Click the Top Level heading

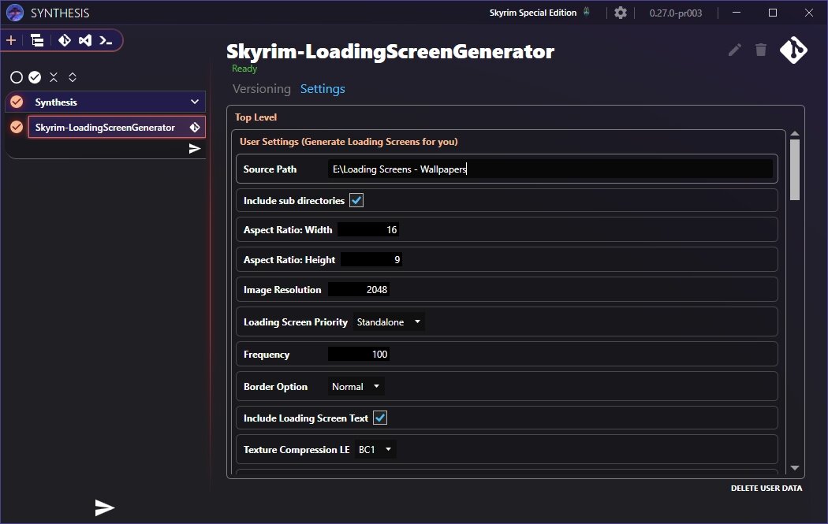(255, 117)
